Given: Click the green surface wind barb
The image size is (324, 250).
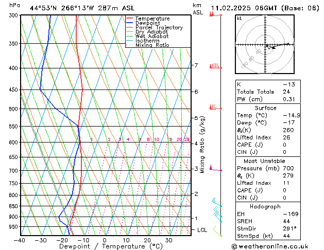Looking at the screenshot, I should pos(217,231).
